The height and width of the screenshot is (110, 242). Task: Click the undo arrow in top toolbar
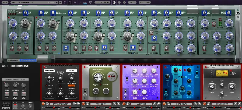point(65,2)
